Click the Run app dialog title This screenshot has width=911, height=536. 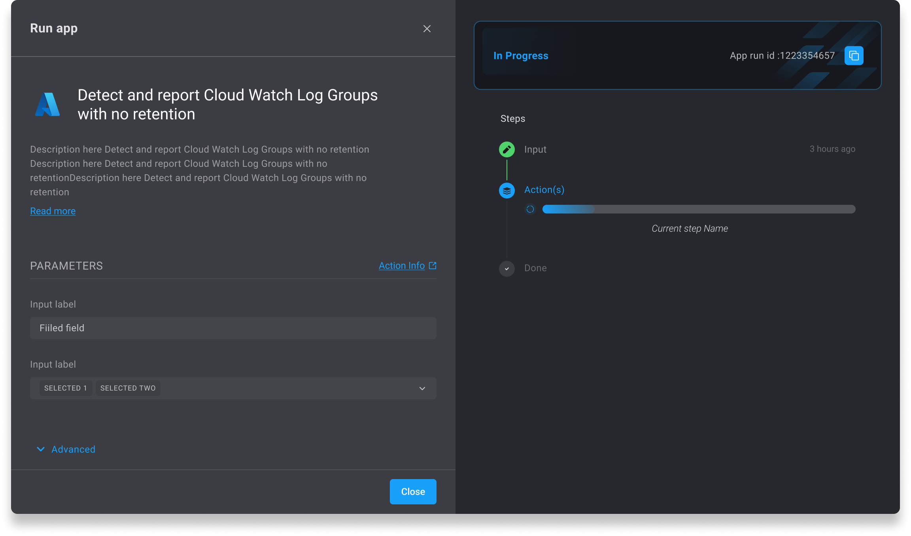click(x=54, y=28)
